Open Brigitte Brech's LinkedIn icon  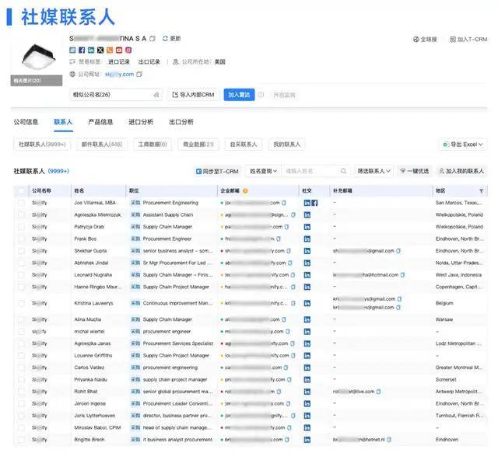[307, 440]
